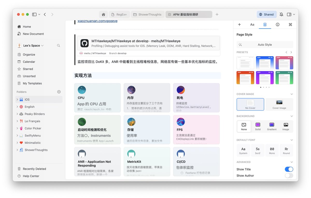
Task: Toggle right panel layout icon
Action: [x=289, y=15]
